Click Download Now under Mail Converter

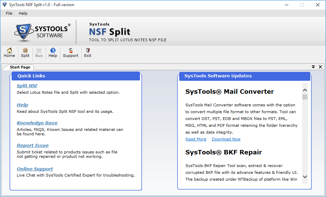[226, 139]
